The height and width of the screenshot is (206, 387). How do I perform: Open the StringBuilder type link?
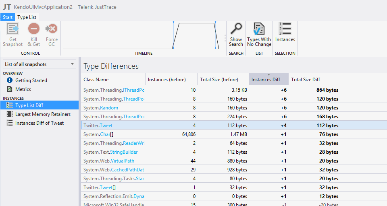point(124,152)
